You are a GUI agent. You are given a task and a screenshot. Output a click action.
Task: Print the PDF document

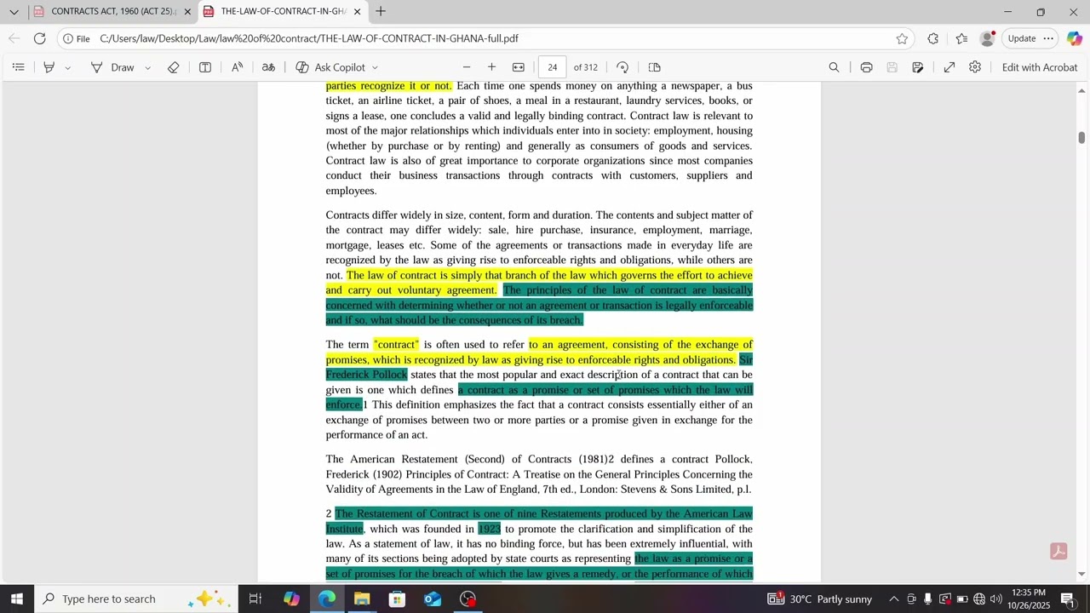click(866, 67)
